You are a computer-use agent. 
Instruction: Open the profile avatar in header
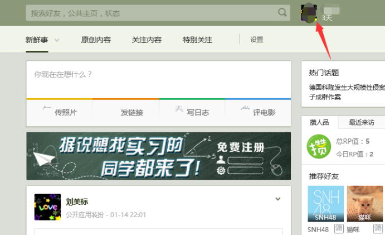click(x=309, y=13)
